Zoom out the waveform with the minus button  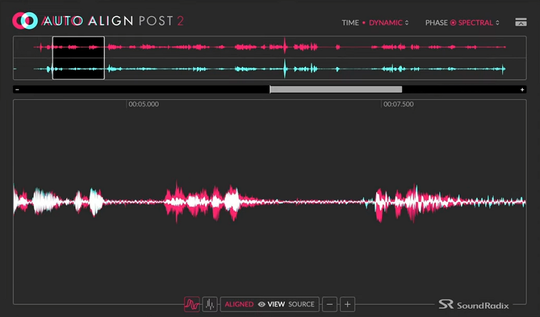tap(330, 305)
